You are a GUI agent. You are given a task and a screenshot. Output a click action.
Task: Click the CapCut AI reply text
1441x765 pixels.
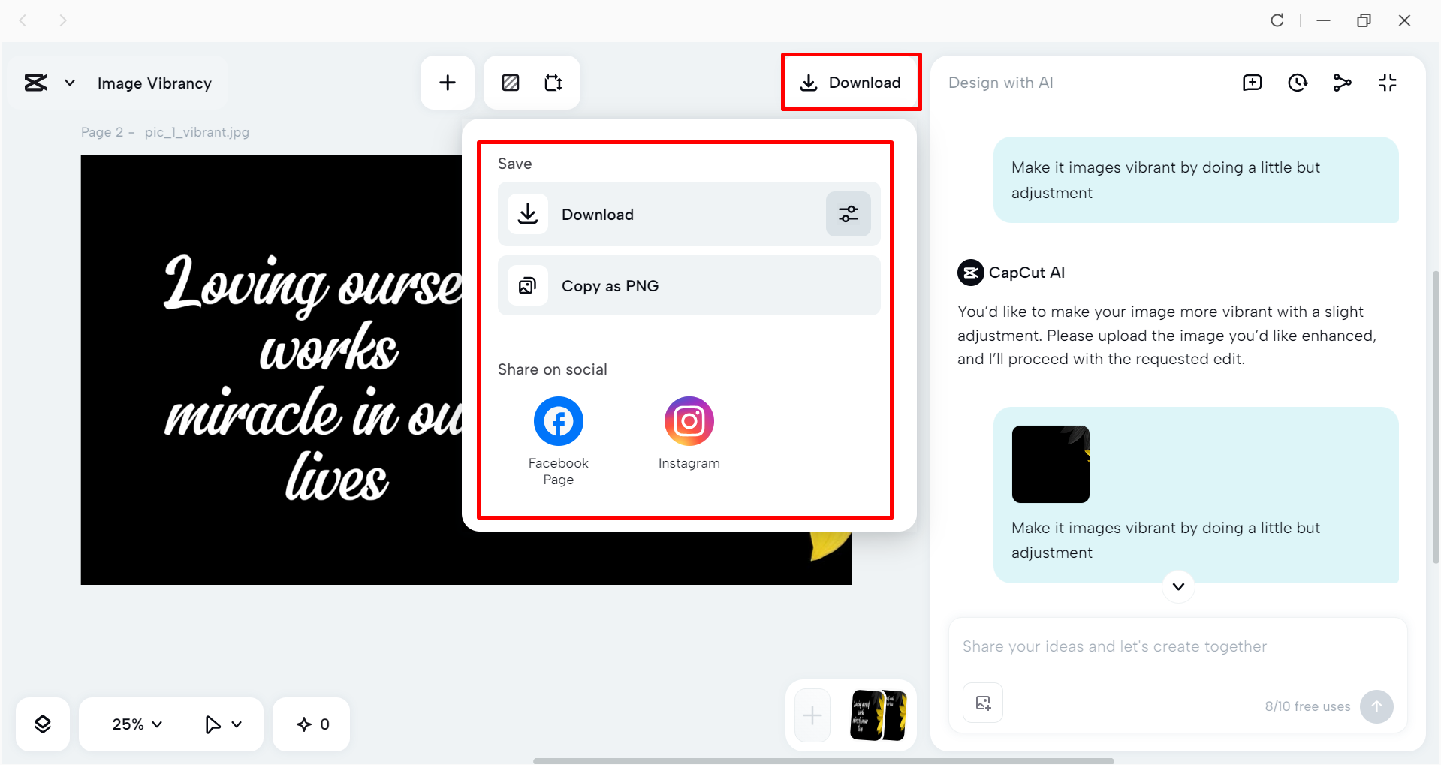click(1167, 335)
